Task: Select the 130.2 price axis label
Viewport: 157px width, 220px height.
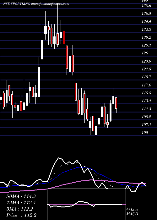Action: tap(146, 37)
